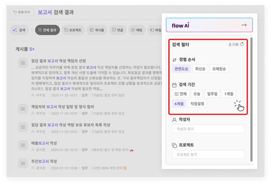Filter search period to 1개월
This screenshot has width=271, height=185.
click(229, 94)
